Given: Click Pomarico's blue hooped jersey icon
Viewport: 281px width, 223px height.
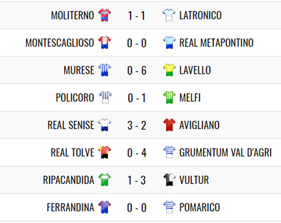Looking at the screenshot, I should [x=169, y=207].
